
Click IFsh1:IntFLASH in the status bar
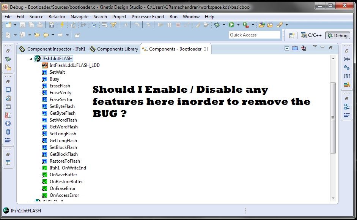click(22, 211)
